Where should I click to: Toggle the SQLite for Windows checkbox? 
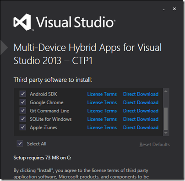click(22, 119)
